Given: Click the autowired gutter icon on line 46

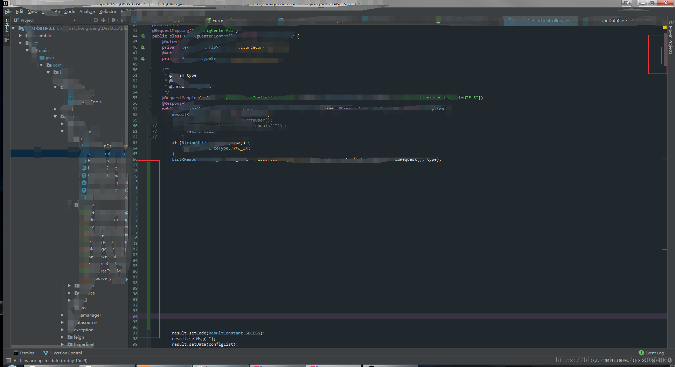Looking at the screenshot, I should click(142, 47).
